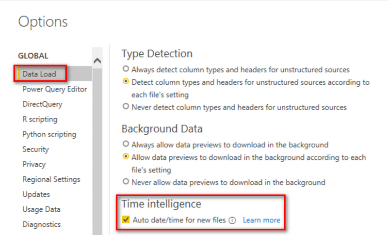The image size is (388, 235).
Task: Open the Learn more link
Action: 261,220
